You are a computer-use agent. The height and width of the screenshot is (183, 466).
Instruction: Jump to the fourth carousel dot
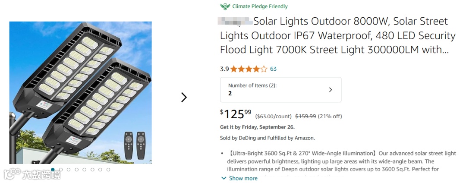76,170
